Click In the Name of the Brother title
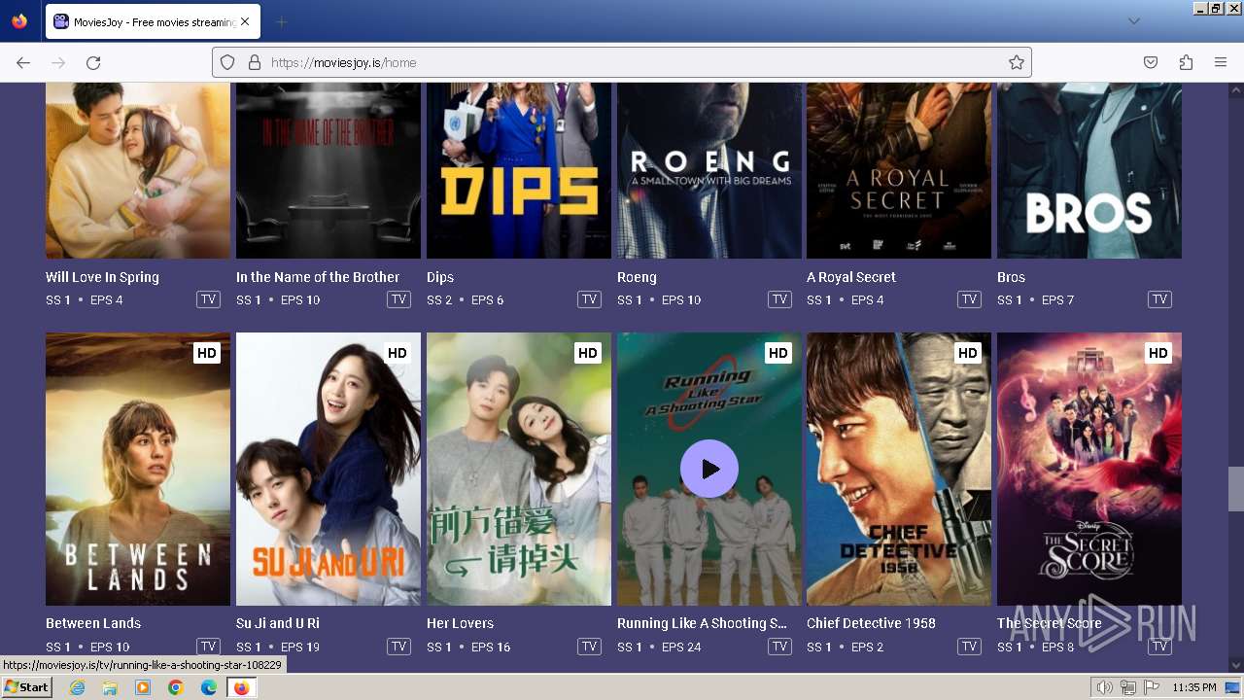 pos(318,277)
